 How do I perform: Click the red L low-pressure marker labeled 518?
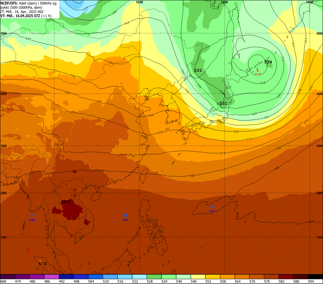click(x=257, y=71)
